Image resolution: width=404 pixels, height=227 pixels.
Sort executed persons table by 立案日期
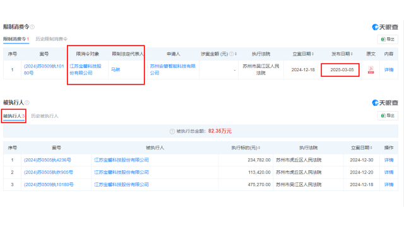(x=371, y=148)
